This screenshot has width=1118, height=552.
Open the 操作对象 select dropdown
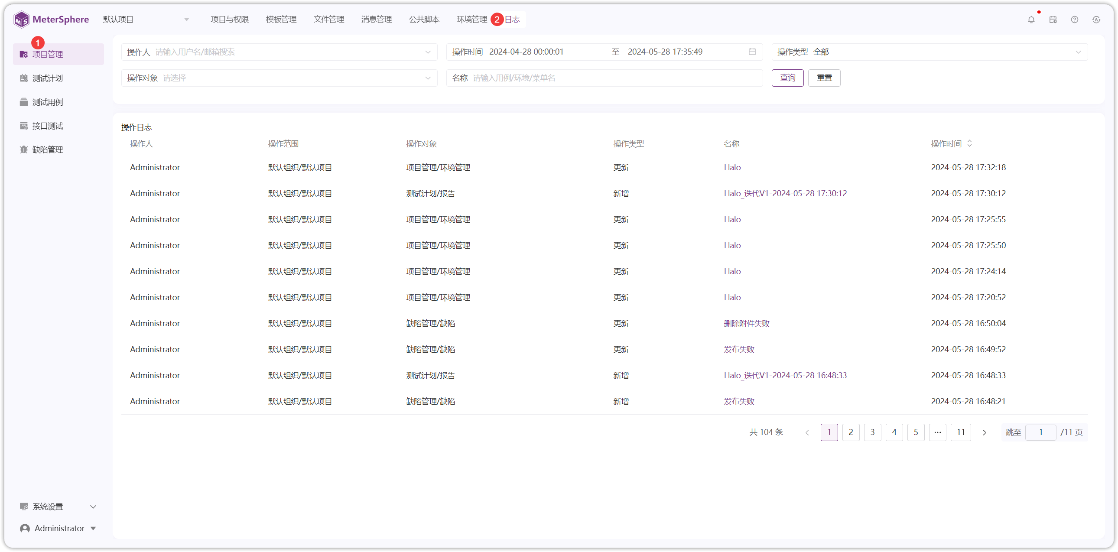279,78
